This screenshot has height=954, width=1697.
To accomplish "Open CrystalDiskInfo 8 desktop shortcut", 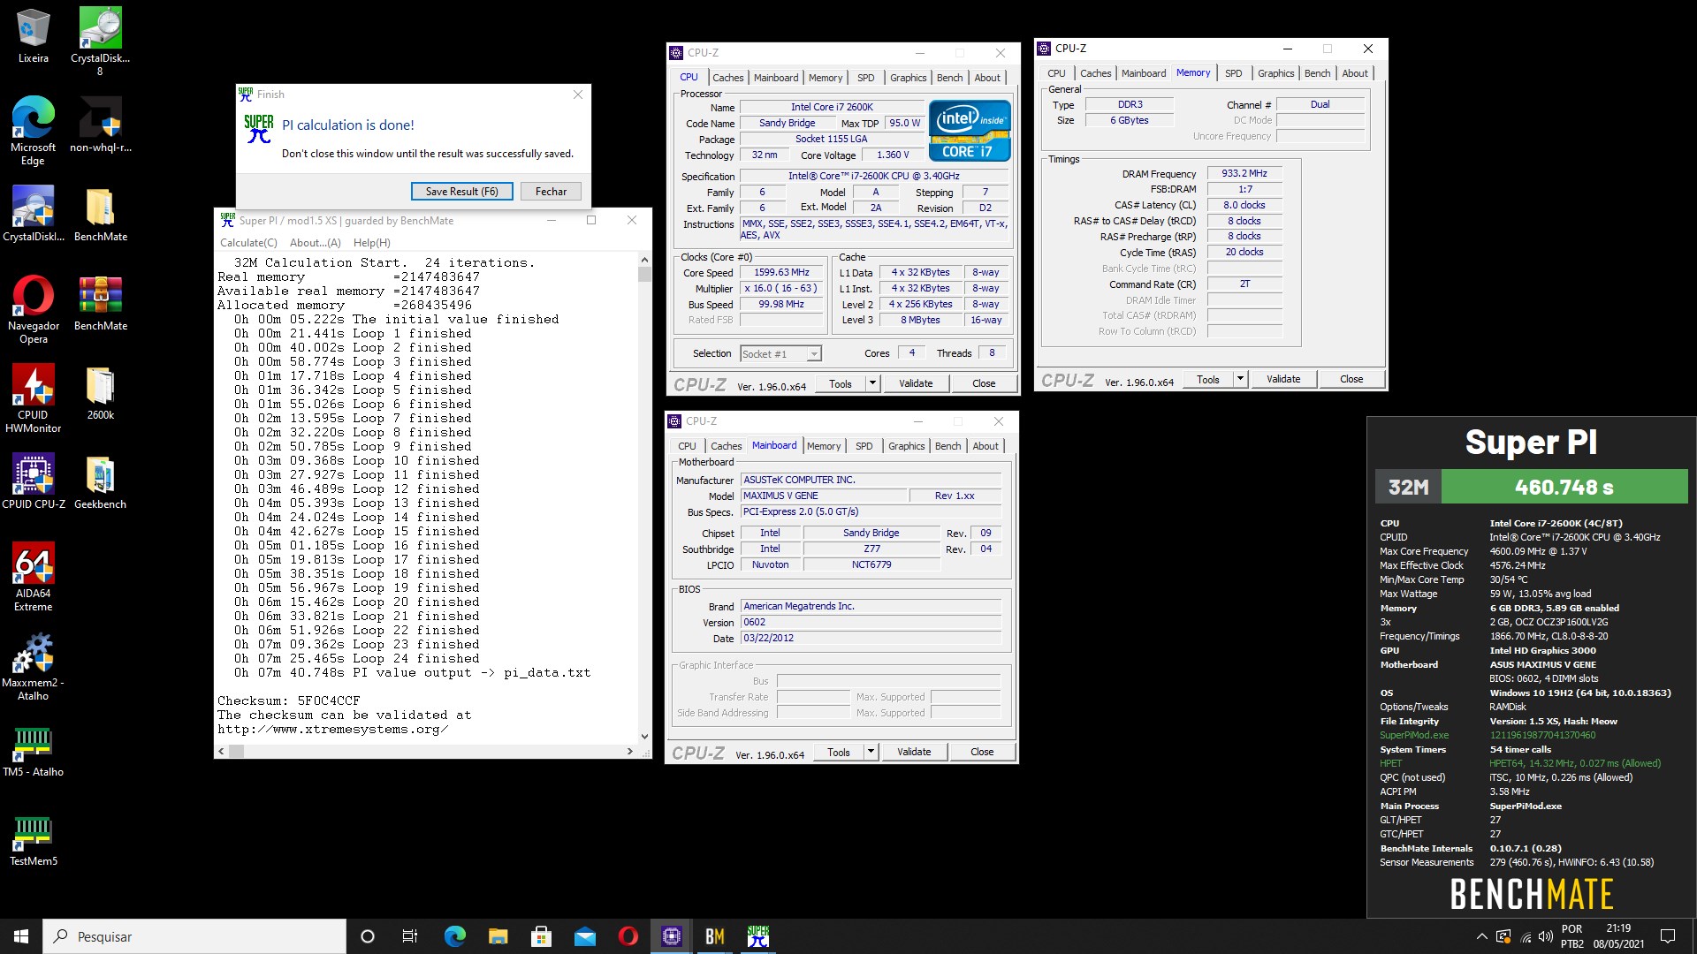I will click(100, 41).
